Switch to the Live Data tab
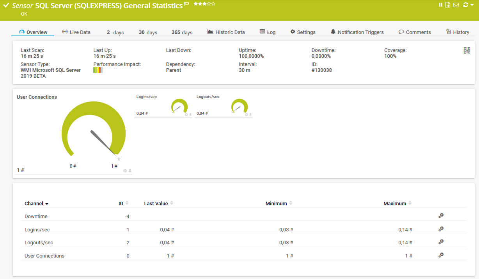479x279 pixels. point(76,32)
